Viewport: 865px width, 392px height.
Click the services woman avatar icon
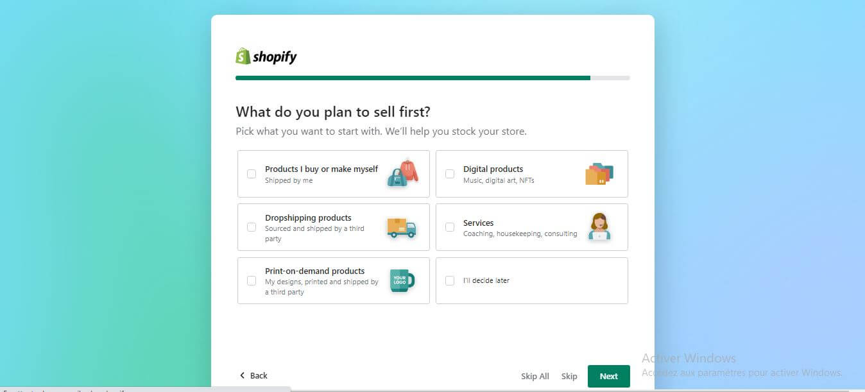click(599, 226)
